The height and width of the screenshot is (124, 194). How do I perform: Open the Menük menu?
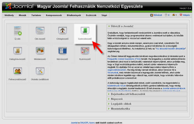[x=22, y=15]
